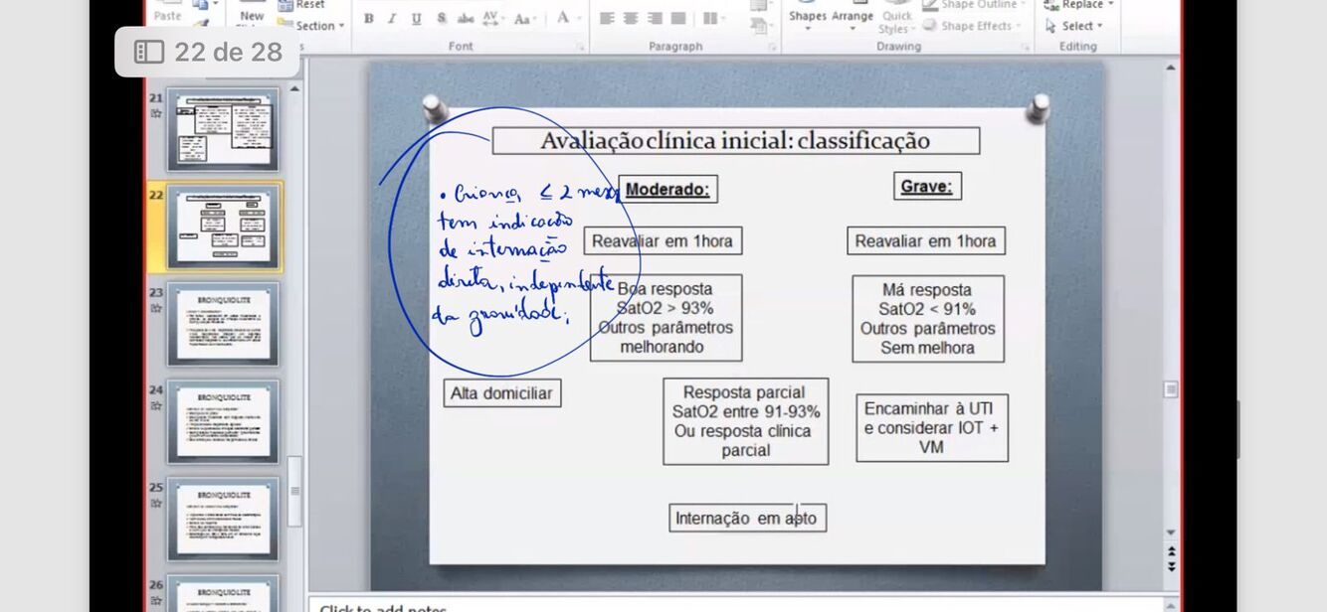Select the 'Resposta parcial SatO2 entre 91-93%' box
Image resolution: width=1327 pixels, height=612 pixels.
tap(746, 421)
